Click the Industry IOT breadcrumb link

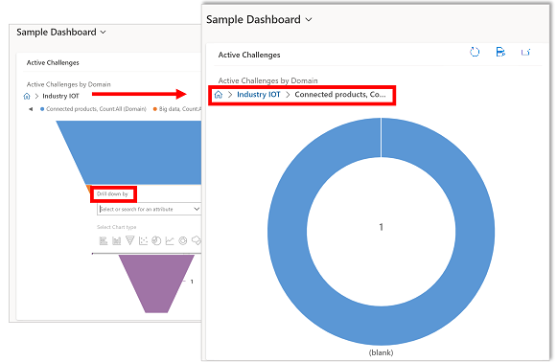coord(259,95)
